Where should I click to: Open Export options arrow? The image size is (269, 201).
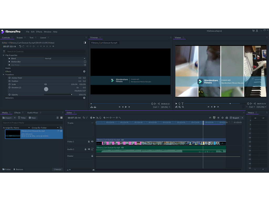(242, 118)
